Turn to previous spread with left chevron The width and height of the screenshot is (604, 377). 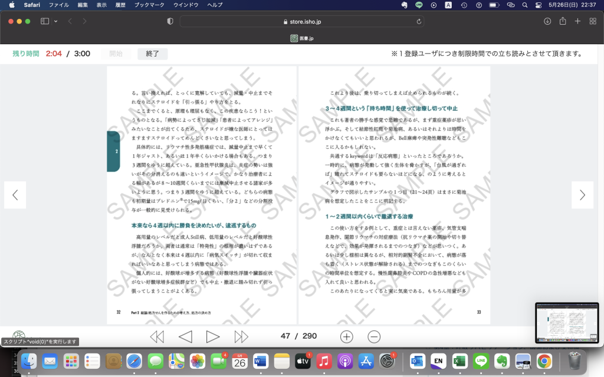point(15,195)
